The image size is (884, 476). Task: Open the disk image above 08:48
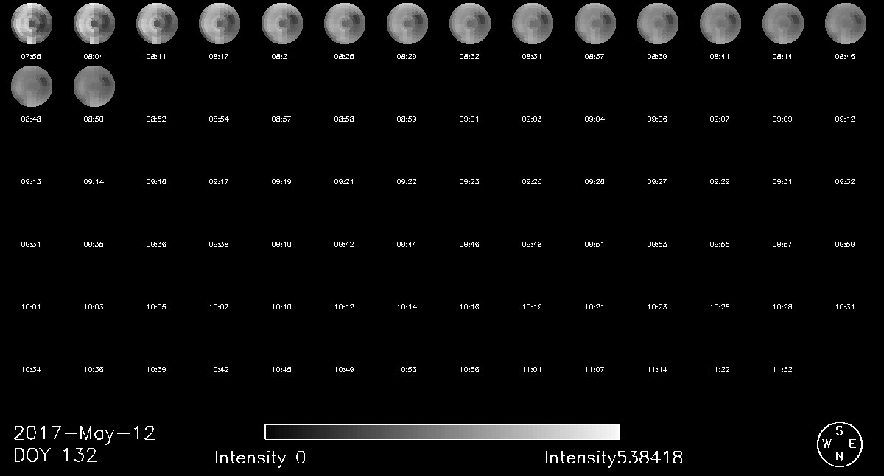pyautogui.click(x=32, y=86)
